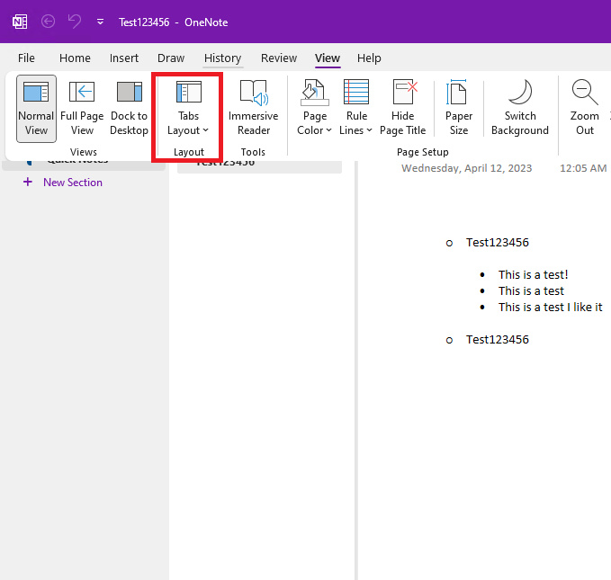Image resolution: width=611 pixels, height=580 pixels.
Task: Toggle Switch Background dark mode
Action: 520,109
